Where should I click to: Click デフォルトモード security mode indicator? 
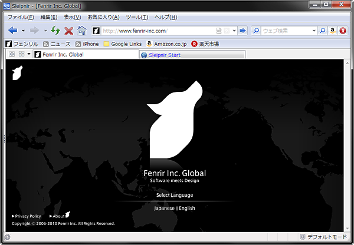pyautogui.click(x=323, y=237)
